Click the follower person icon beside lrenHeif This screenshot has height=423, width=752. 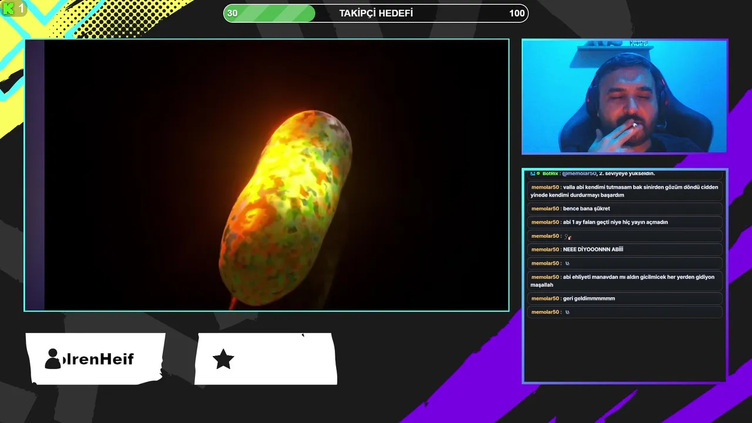pos(53,358)
